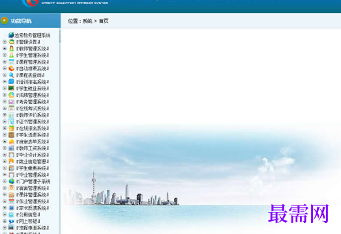341x234 pixels.
Task: Click the 培训报名系统 blue icon
Action: [11, 81]
